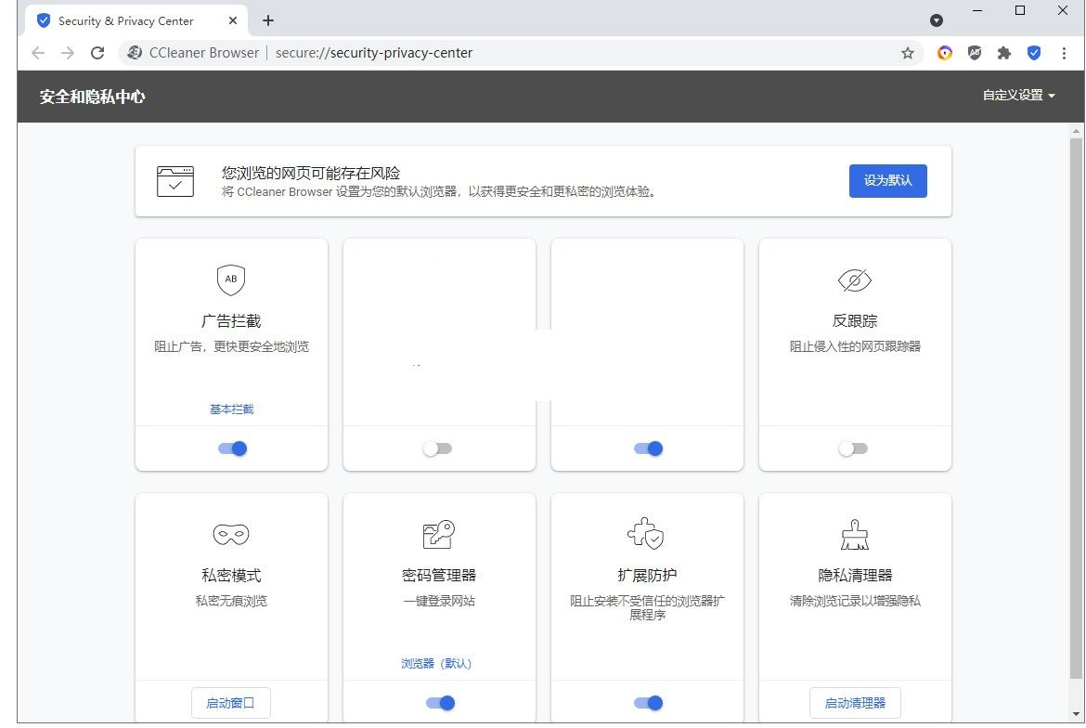
Task: Click the 广告拦截 shield AB icon
Action: (x=230, y=279)
